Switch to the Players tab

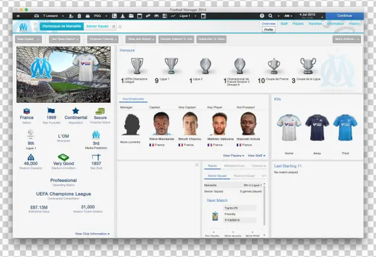[x=298, y=23]
